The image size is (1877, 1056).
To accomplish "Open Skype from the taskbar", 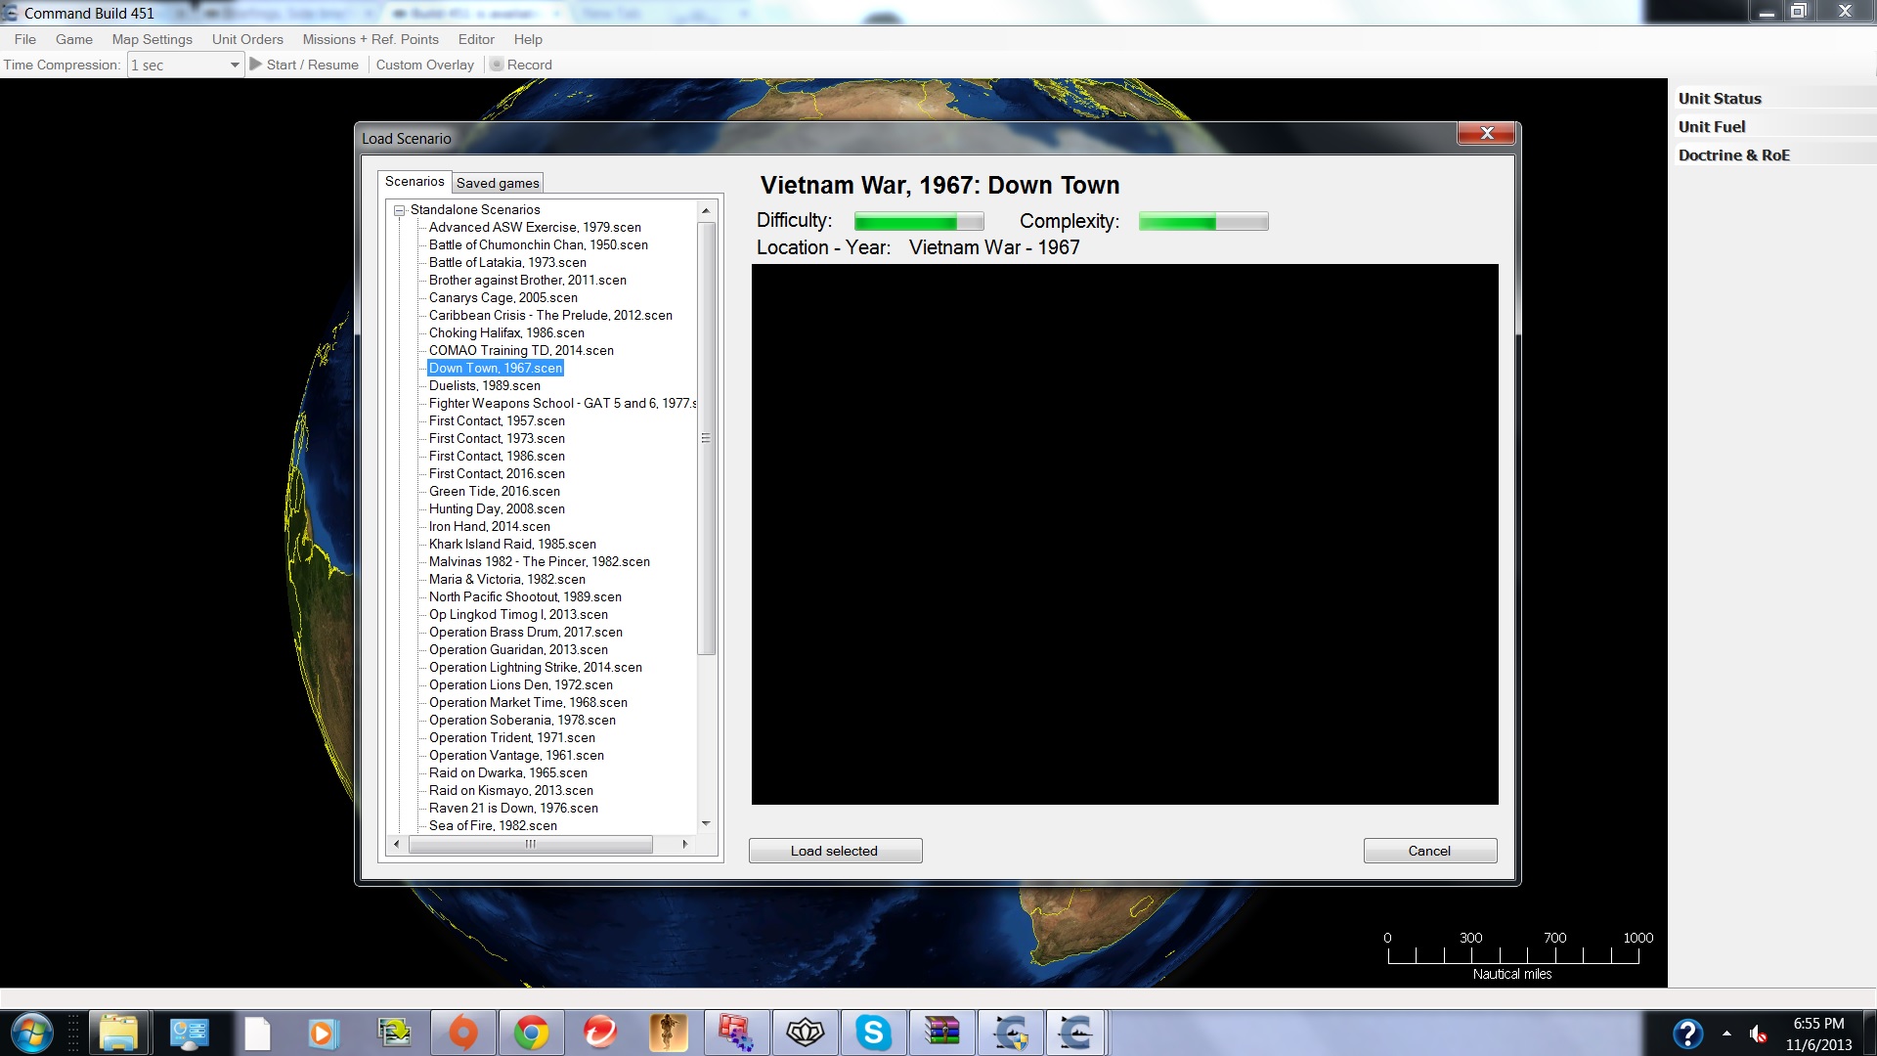I will [x=873, y=1033].
